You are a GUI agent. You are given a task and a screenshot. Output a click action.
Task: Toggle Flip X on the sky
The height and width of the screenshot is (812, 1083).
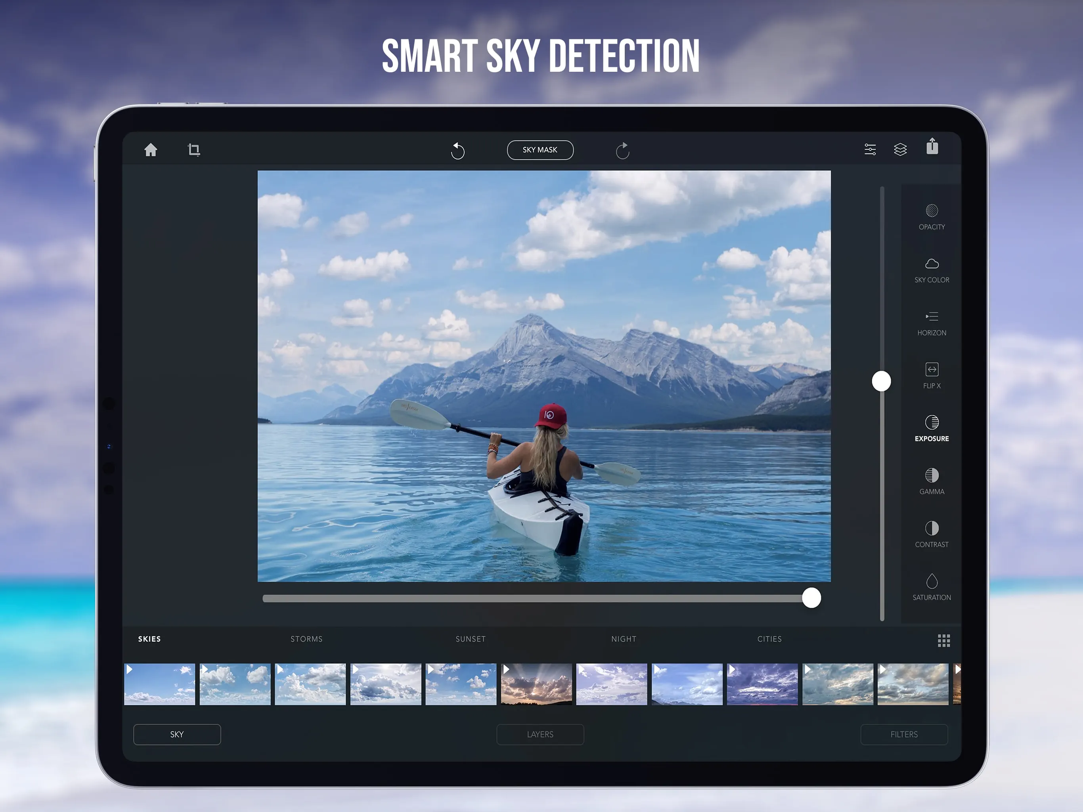coord(931,375)
